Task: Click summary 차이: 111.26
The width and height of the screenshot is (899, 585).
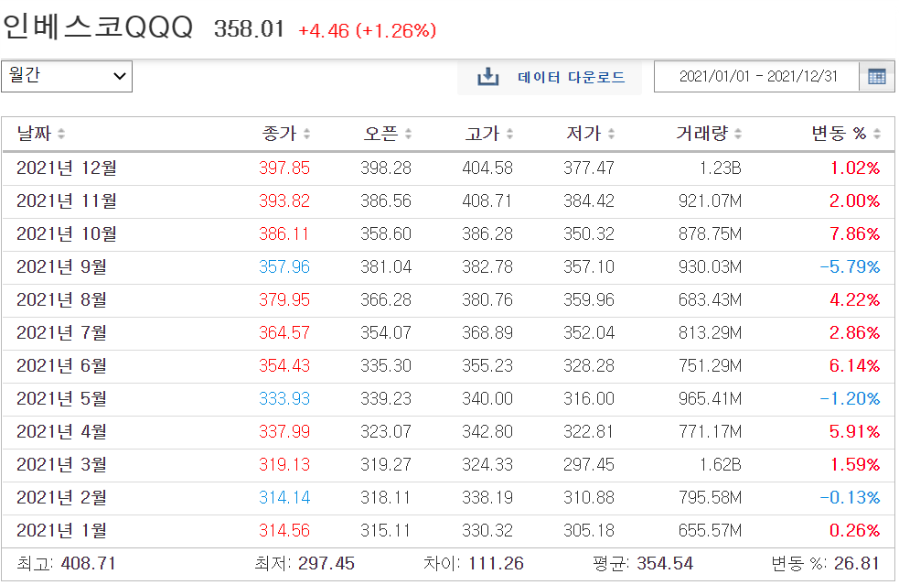Action: (474, 564)
